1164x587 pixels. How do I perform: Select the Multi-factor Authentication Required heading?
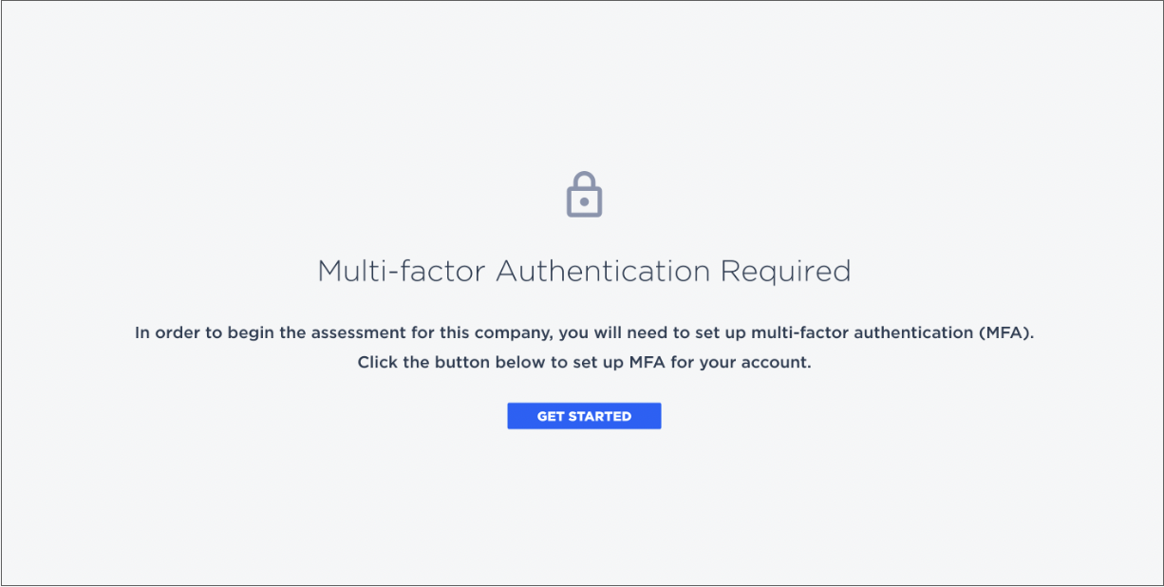(584, 272)
